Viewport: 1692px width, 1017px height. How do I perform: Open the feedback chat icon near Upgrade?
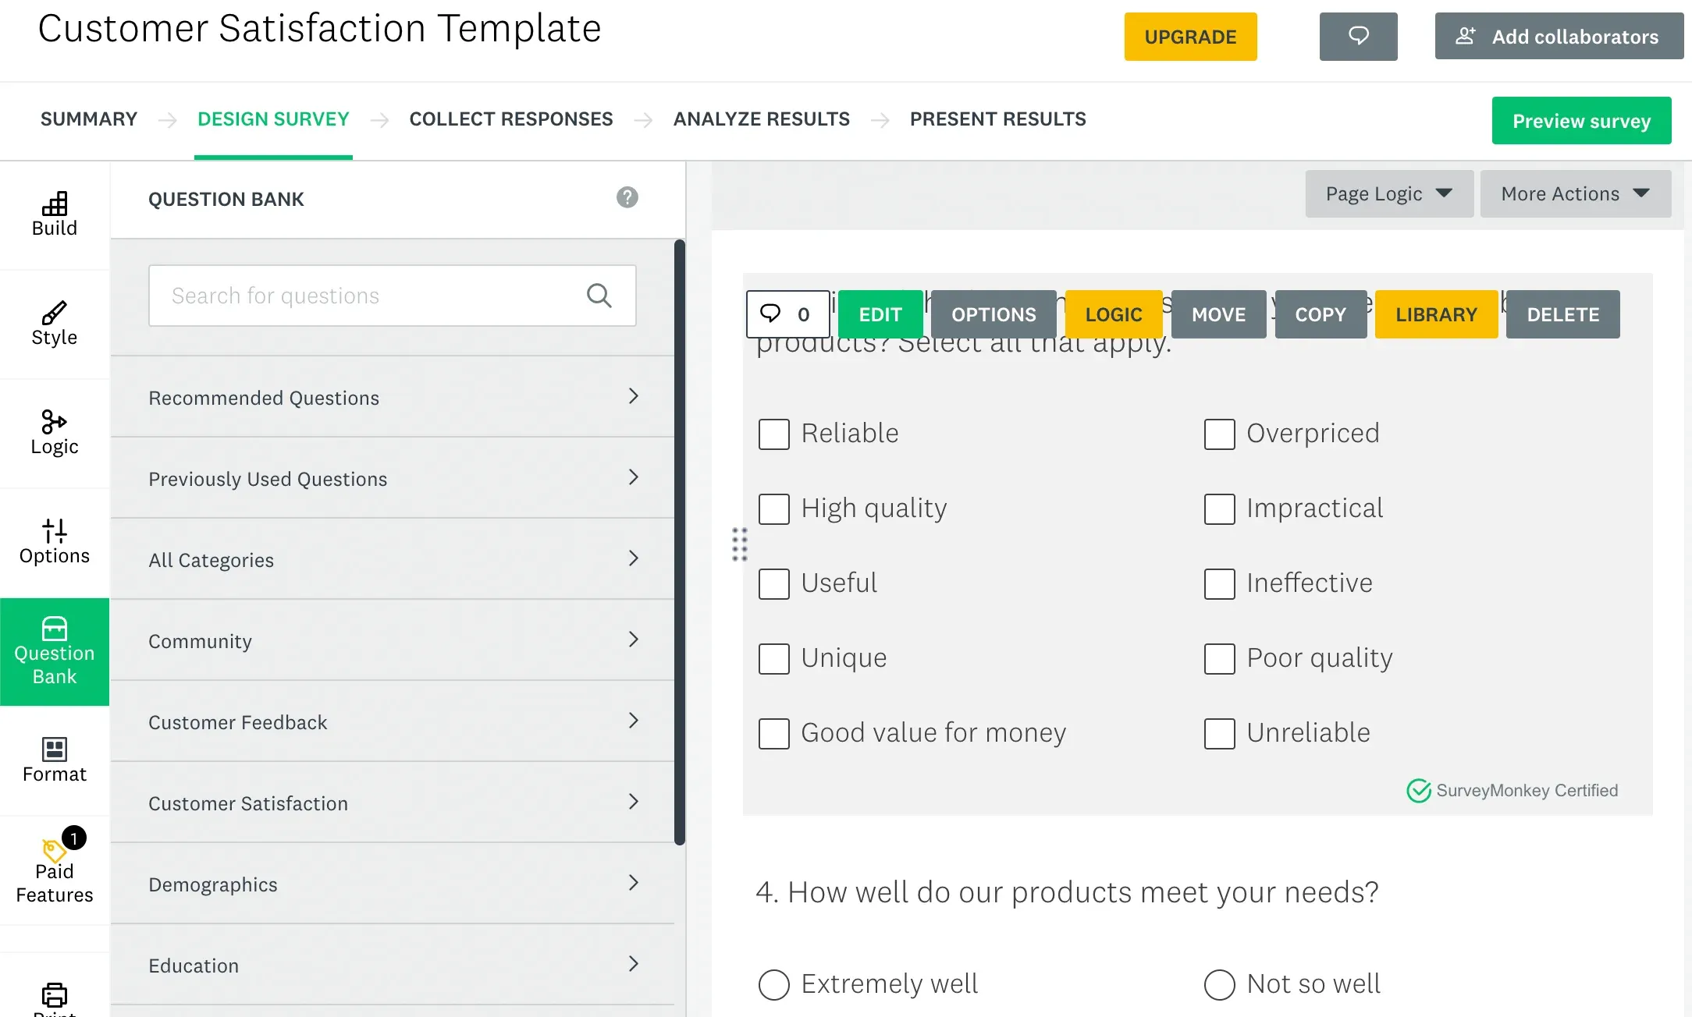1358,37
